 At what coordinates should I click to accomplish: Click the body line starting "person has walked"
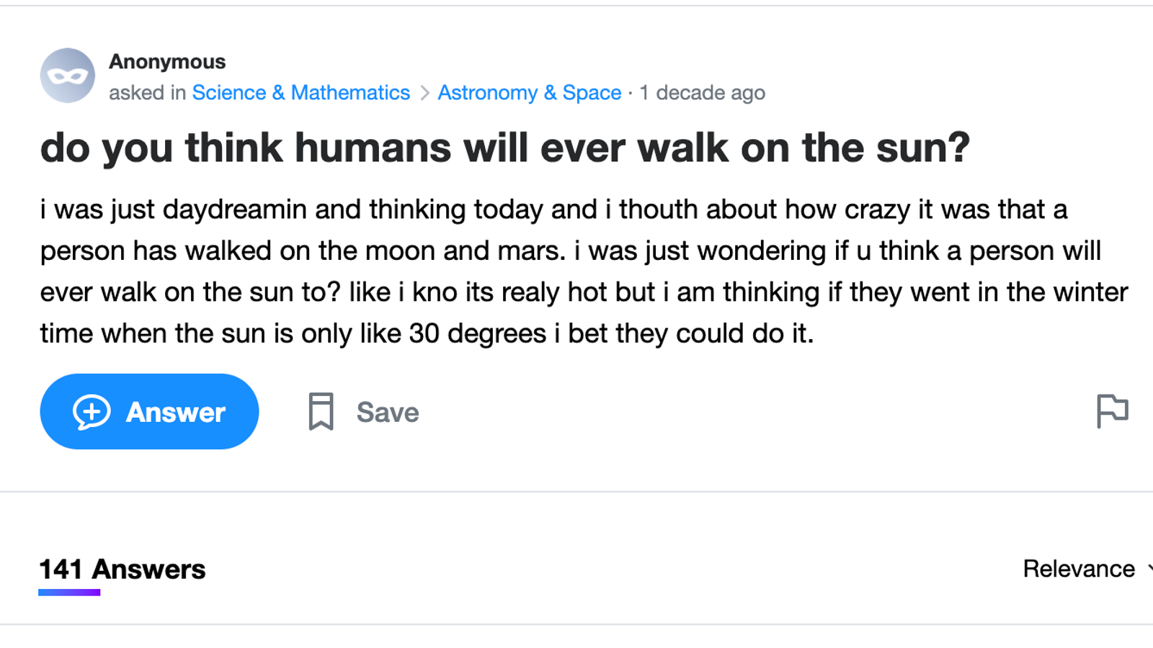tap(569, 251)
